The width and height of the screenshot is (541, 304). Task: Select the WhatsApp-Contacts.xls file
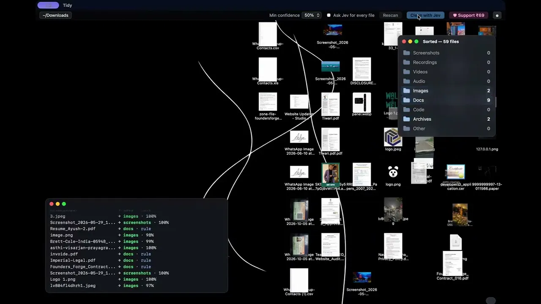[x=268, y=69]
